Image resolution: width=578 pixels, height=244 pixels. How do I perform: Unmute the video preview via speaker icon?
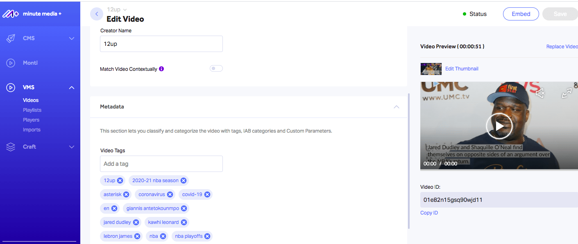(x=540, y=93)
